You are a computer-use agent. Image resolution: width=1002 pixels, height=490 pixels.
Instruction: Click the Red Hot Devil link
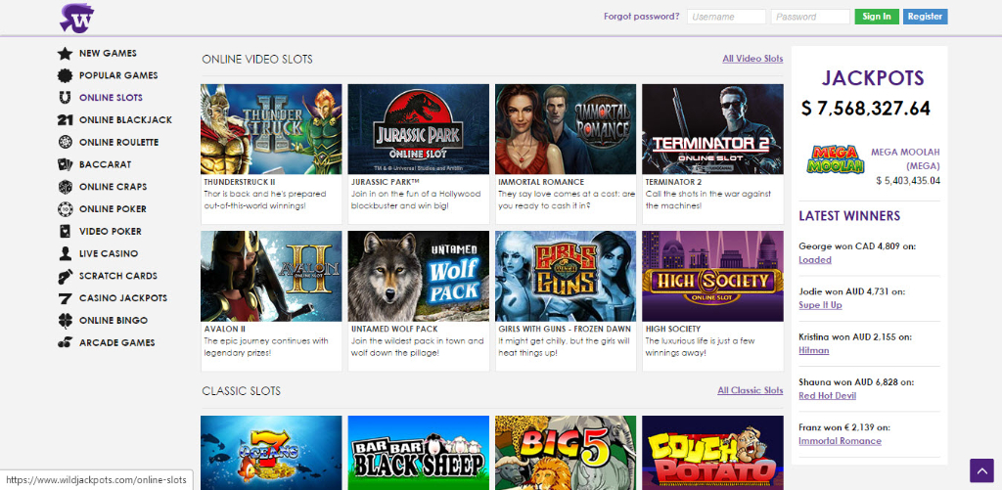(828, 396)
